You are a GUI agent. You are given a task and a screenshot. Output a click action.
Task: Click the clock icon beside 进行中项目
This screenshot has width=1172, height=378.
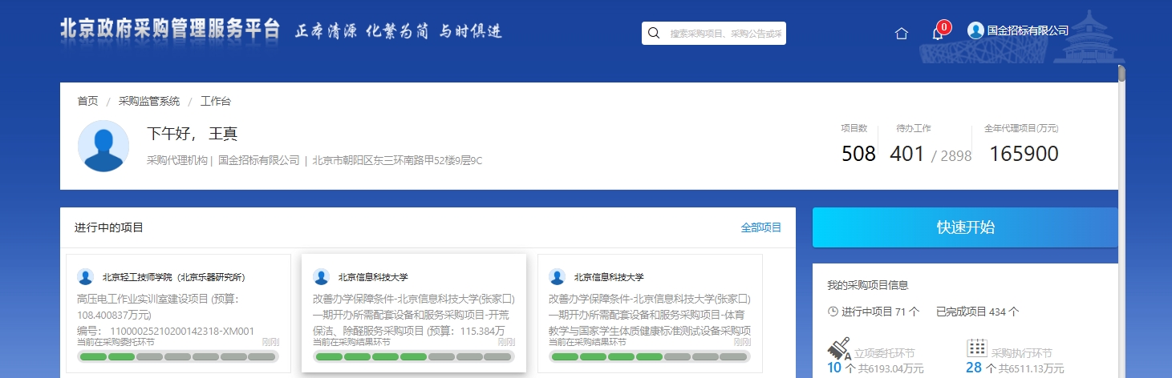(x=833, y=312)
